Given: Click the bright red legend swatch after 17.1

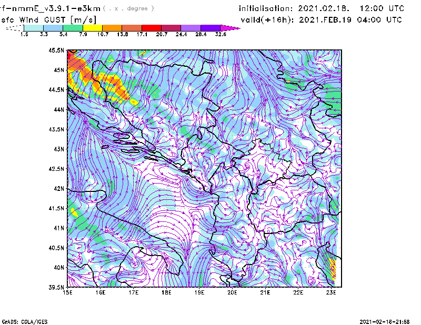Looking at the screenshot, I should (x=152, y=28).
